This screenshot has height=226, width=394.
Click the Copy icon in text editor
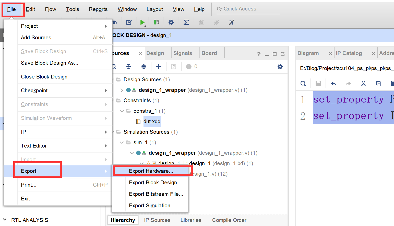click(378, 84)
